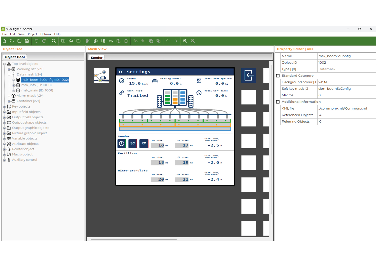The image size is (377, 268).
Task: Expand the Variable objects node
Action: point(5,138)
